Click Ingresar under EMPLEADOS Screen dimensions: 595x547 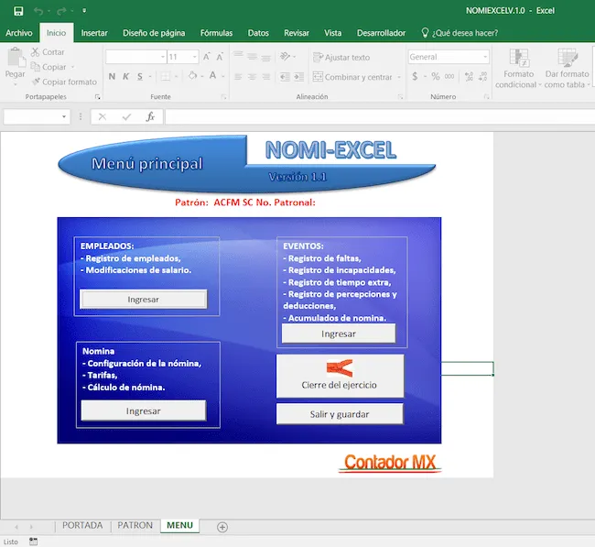pos(143,300)
